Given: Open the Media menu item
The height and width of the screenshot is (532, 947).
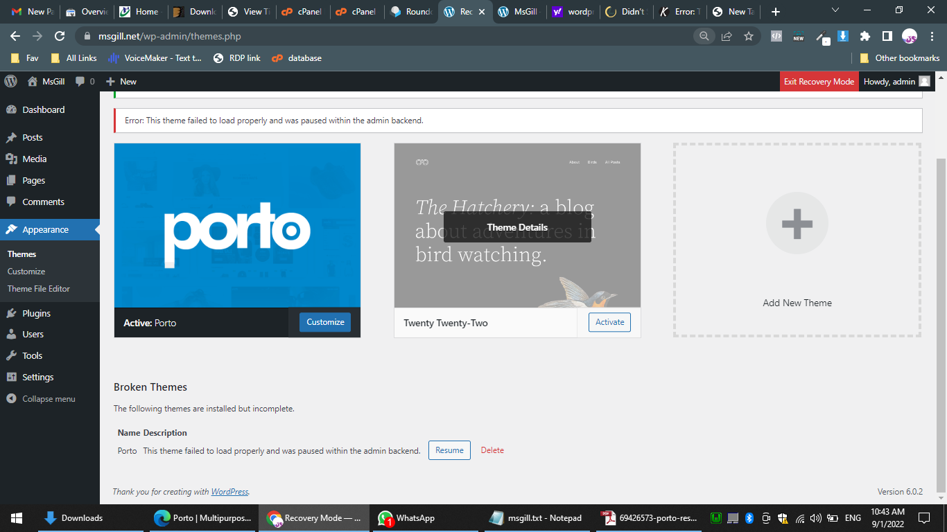Looking at the screenshot, I should [50, 159].
